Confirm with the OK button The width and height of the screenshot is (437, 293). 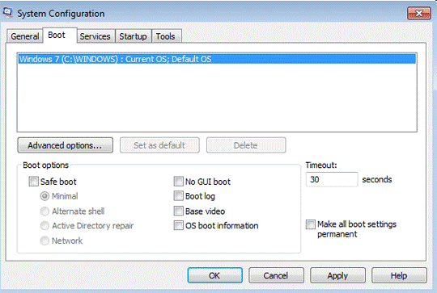[x=215, y=275]
